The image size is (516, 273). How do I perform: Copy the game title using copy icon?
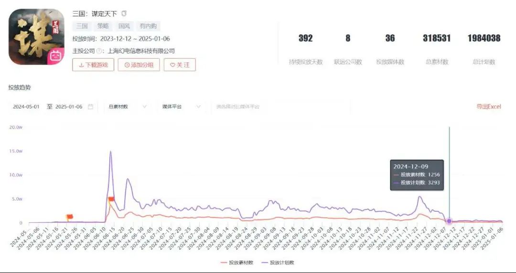[124, 13]
